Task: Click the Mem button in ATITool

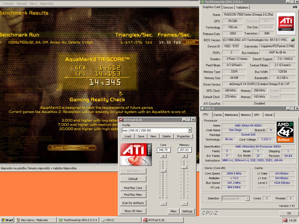Action: tap(173, 211)
